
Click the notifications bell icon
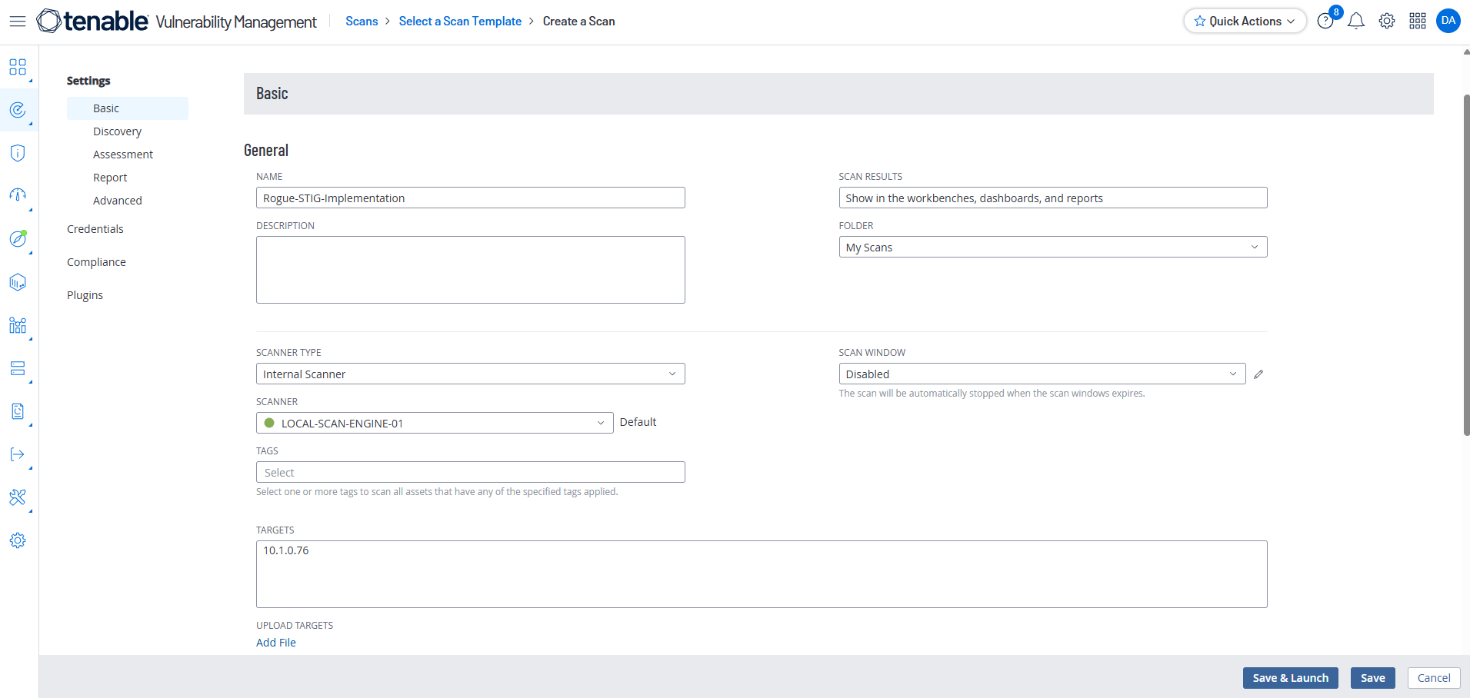point(1356,22)
